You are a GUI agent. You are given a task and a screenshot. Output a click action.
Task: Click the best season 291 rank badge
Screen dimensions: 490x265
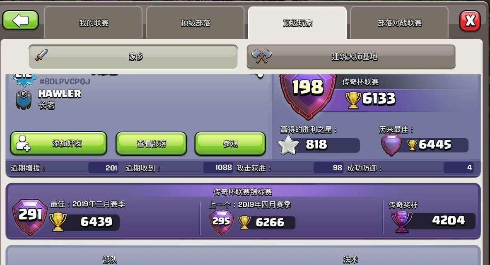[30, 217]
